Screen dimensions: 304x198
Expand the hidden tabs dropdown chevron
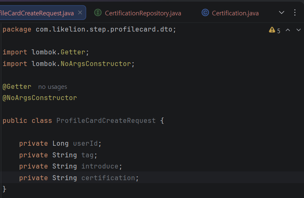coord(282,12)
